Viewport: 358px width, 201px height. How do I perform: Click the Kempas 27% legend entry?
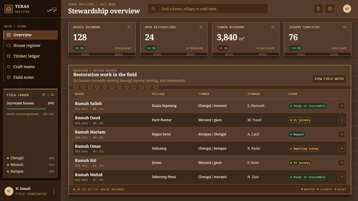pos(30,171)
